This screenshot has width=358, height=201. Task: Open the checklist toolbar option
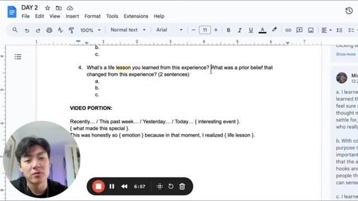(351, 30)
